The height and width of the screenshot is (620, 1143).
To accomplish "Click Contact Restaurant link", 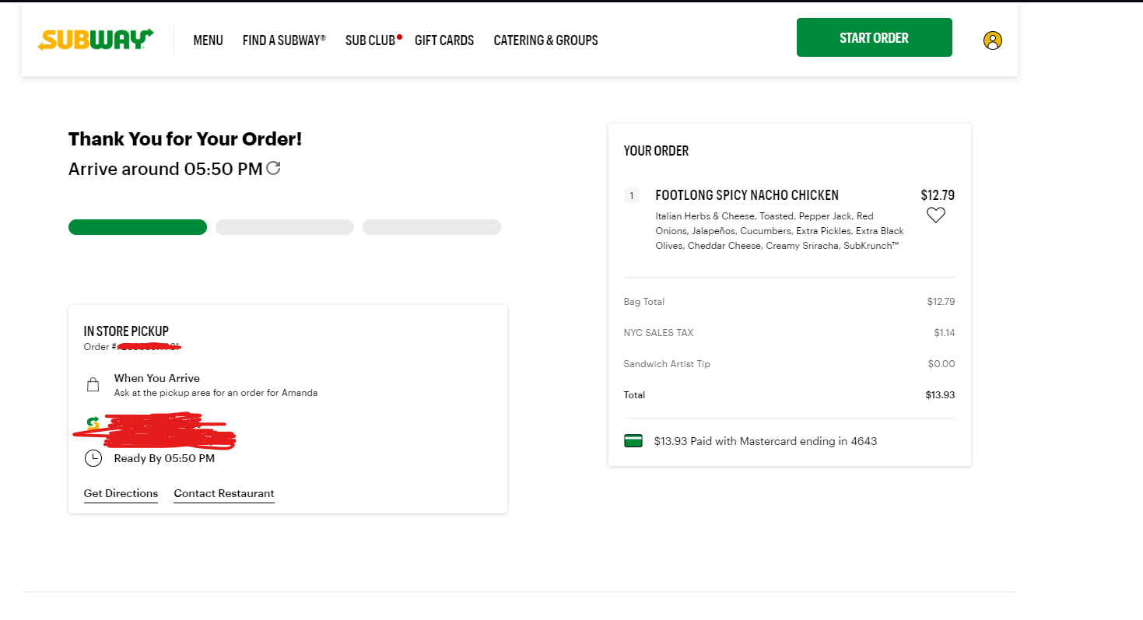I will tap(224, 493).
